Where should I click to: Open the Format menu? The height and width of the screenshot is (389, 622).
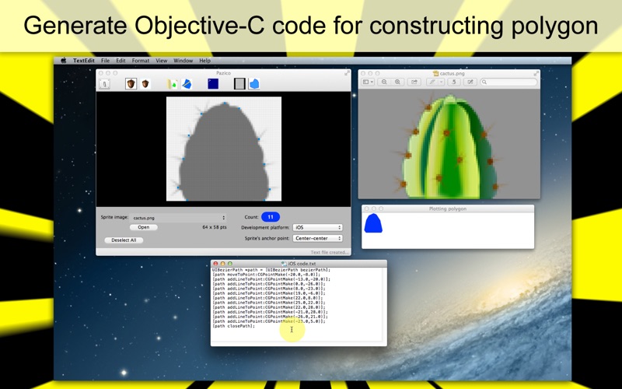(x=141, y=61)
